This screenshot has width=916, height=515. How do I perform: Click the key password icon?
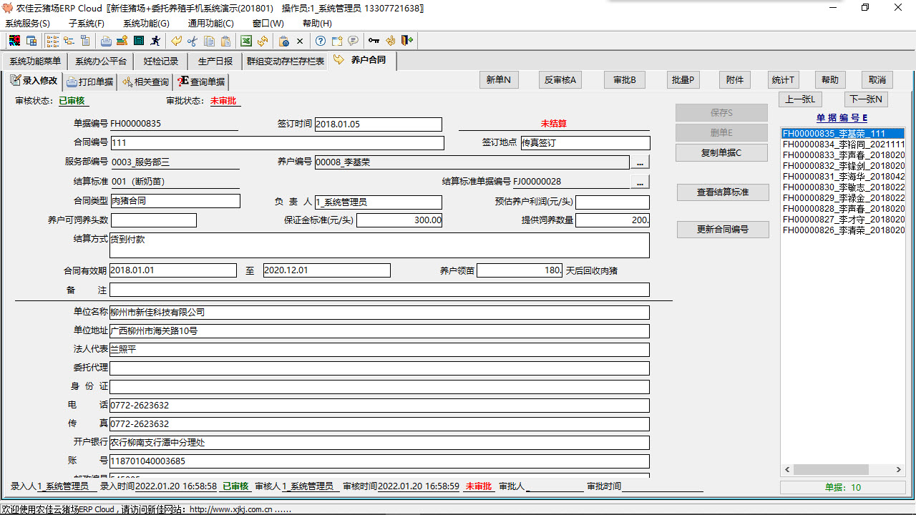click(374, 41)
